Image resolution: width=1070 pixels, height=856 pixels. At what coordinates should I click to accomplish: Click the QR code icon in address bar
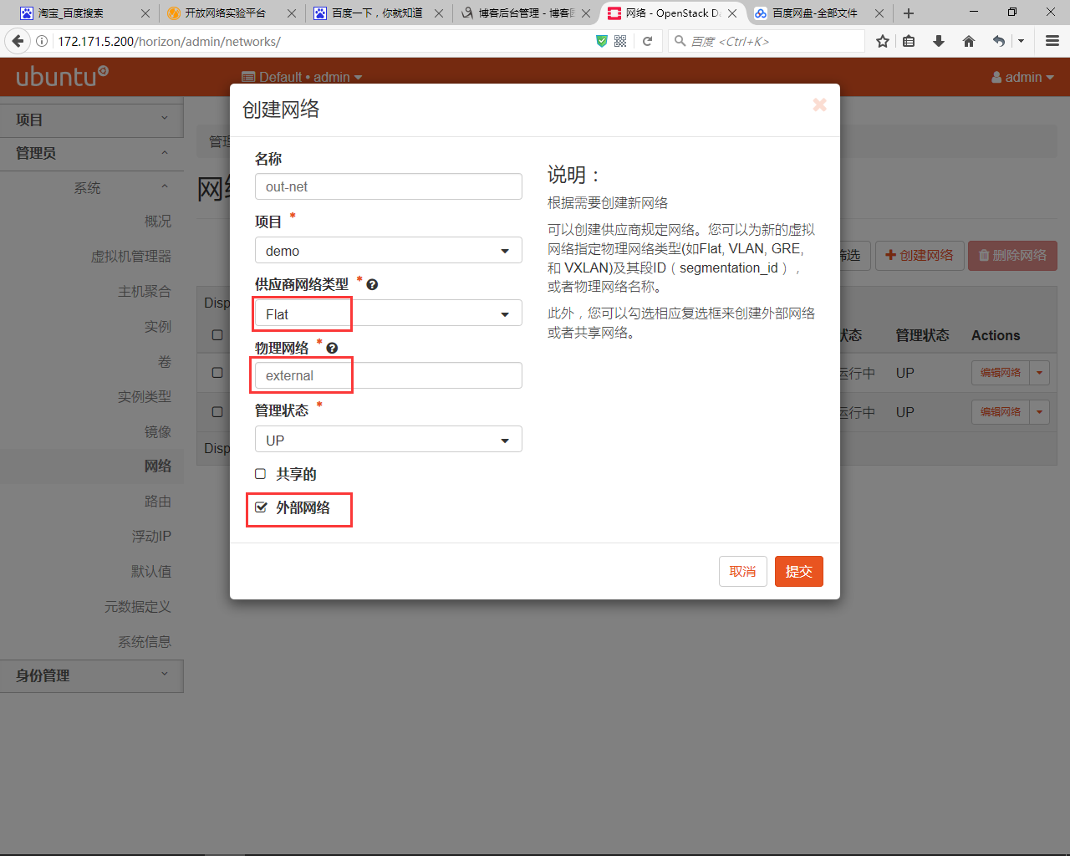(620, 41)
